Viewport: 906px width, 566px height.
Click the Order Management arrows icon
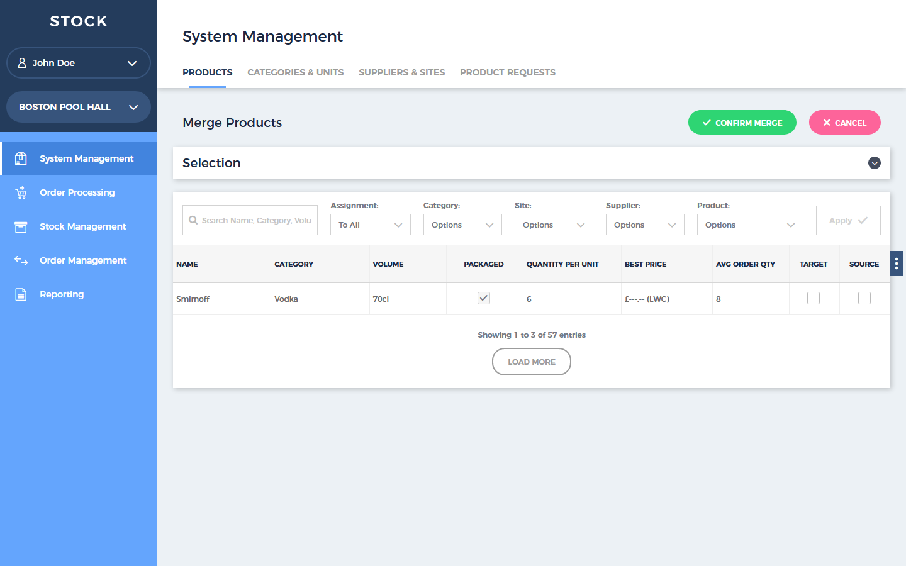(21, 260)
